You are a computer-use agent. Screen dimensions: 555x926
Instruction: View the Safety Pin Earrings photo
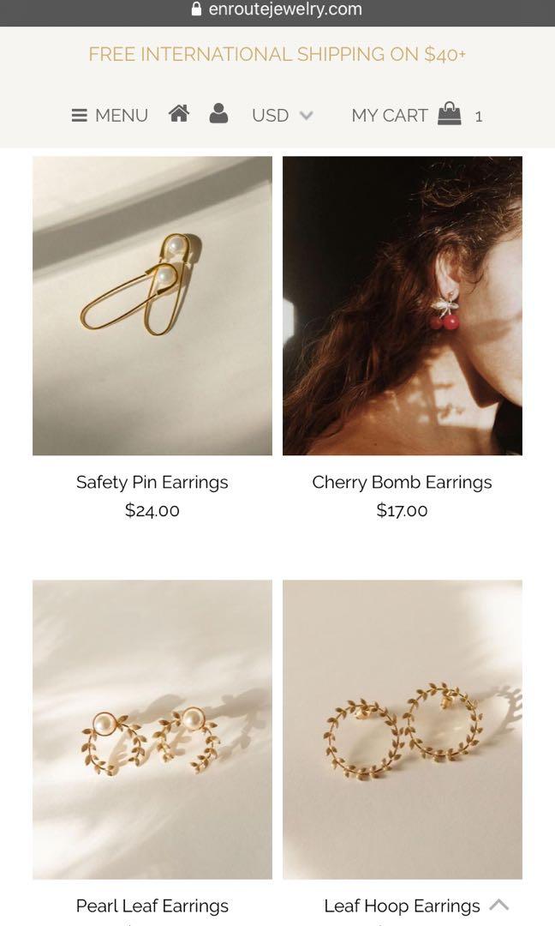tap(152, 305)
